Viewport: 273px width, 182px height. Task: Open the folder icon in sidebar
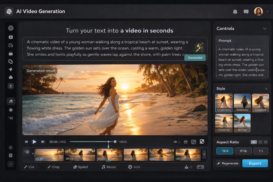[x=11, y=45]
